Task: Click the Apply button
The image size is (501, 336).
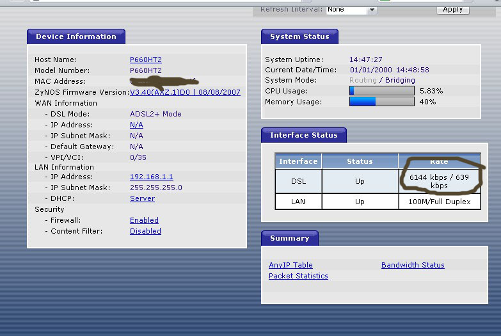Action: point(452,9)
